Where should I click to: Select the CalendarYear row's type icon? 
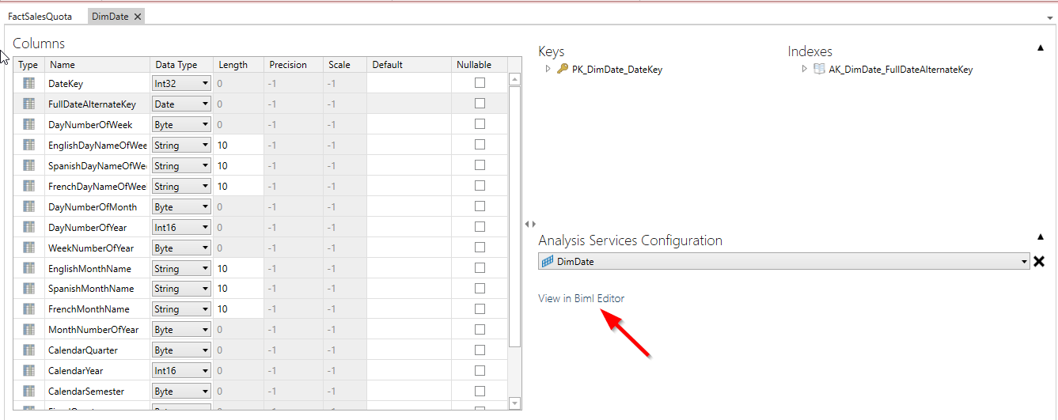coord(28,371)
